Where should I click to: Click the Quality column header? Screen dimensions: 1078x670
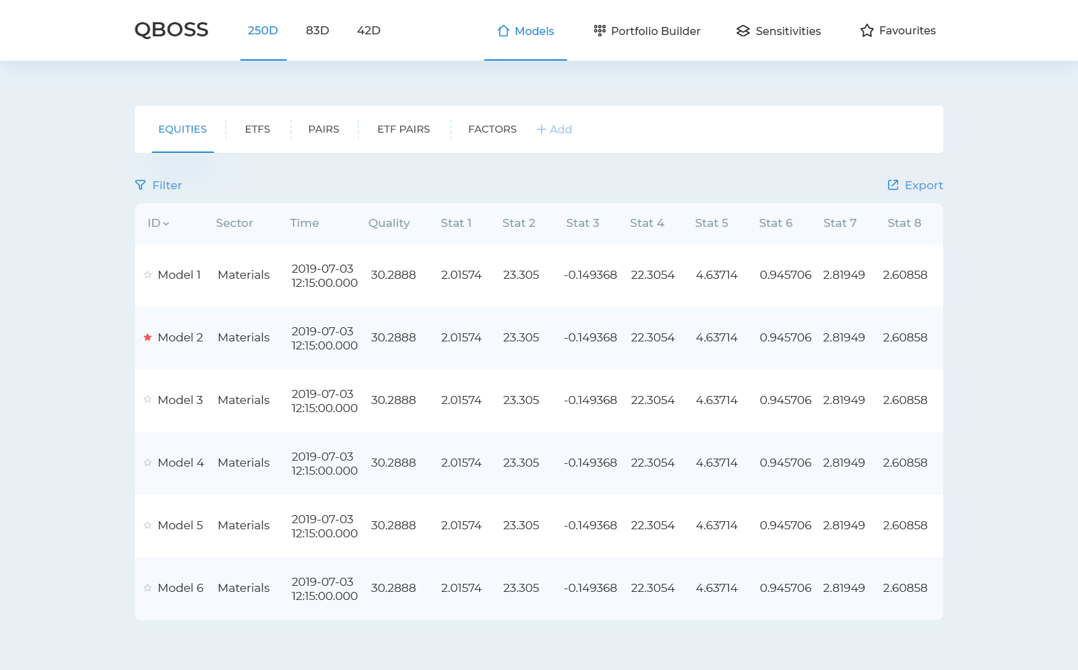pos(389,224)
